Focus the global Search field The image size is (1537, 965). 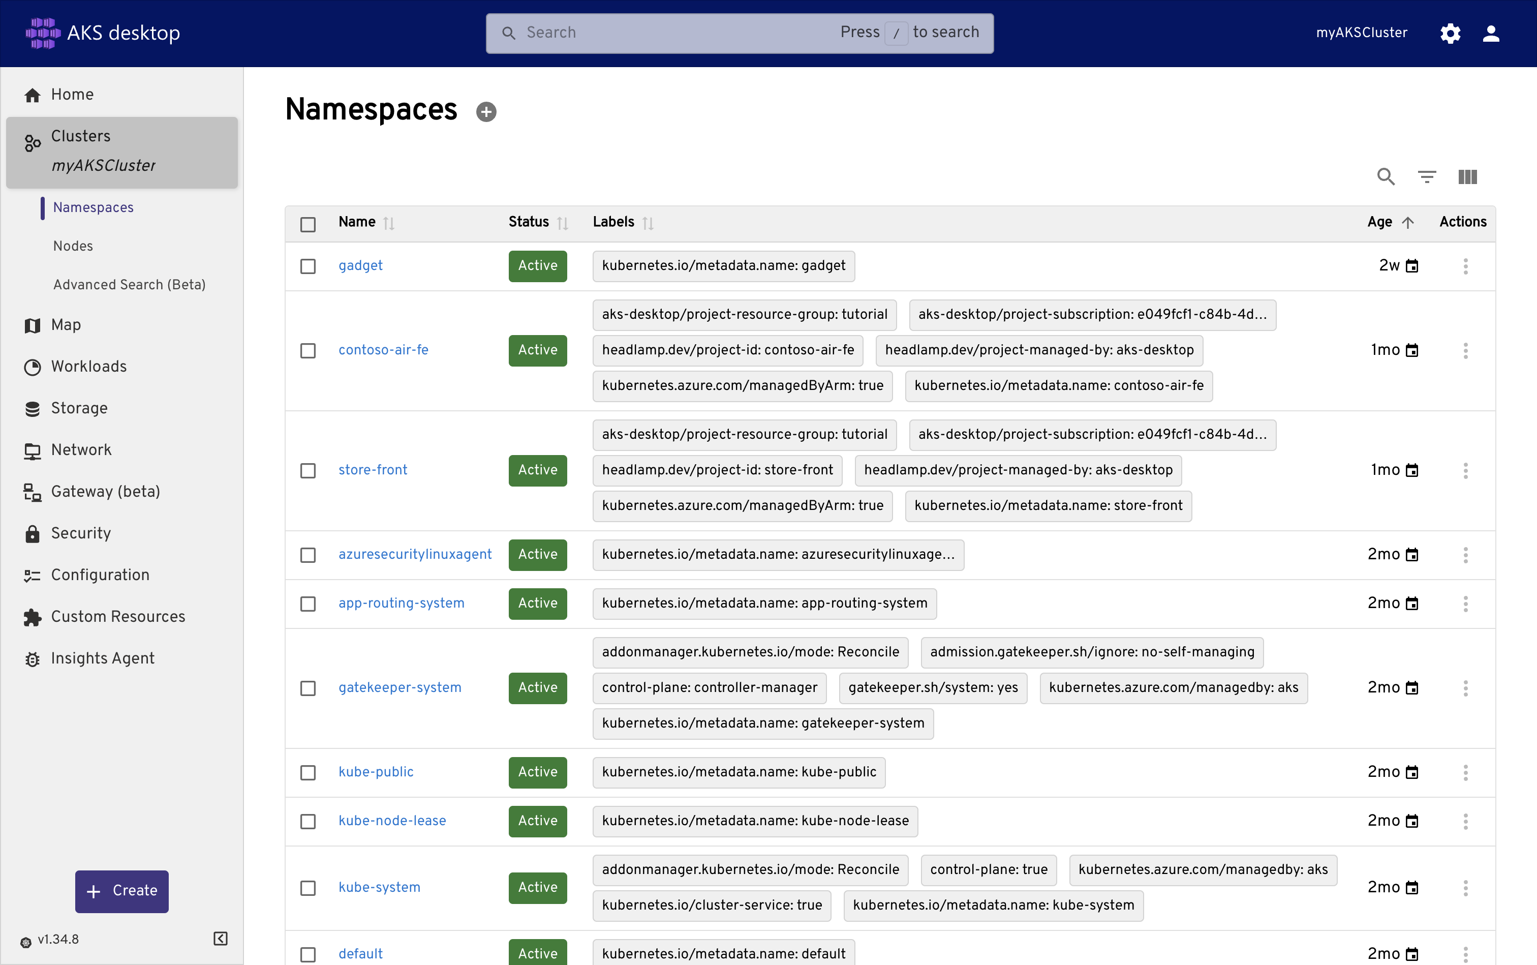pos(740,33)
